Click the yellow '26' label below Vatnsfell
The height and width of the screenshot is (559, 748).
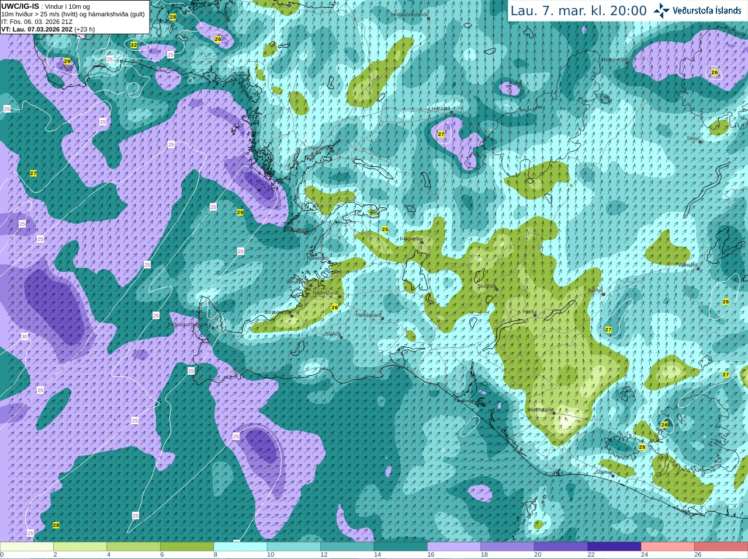(x=726, y=302)
